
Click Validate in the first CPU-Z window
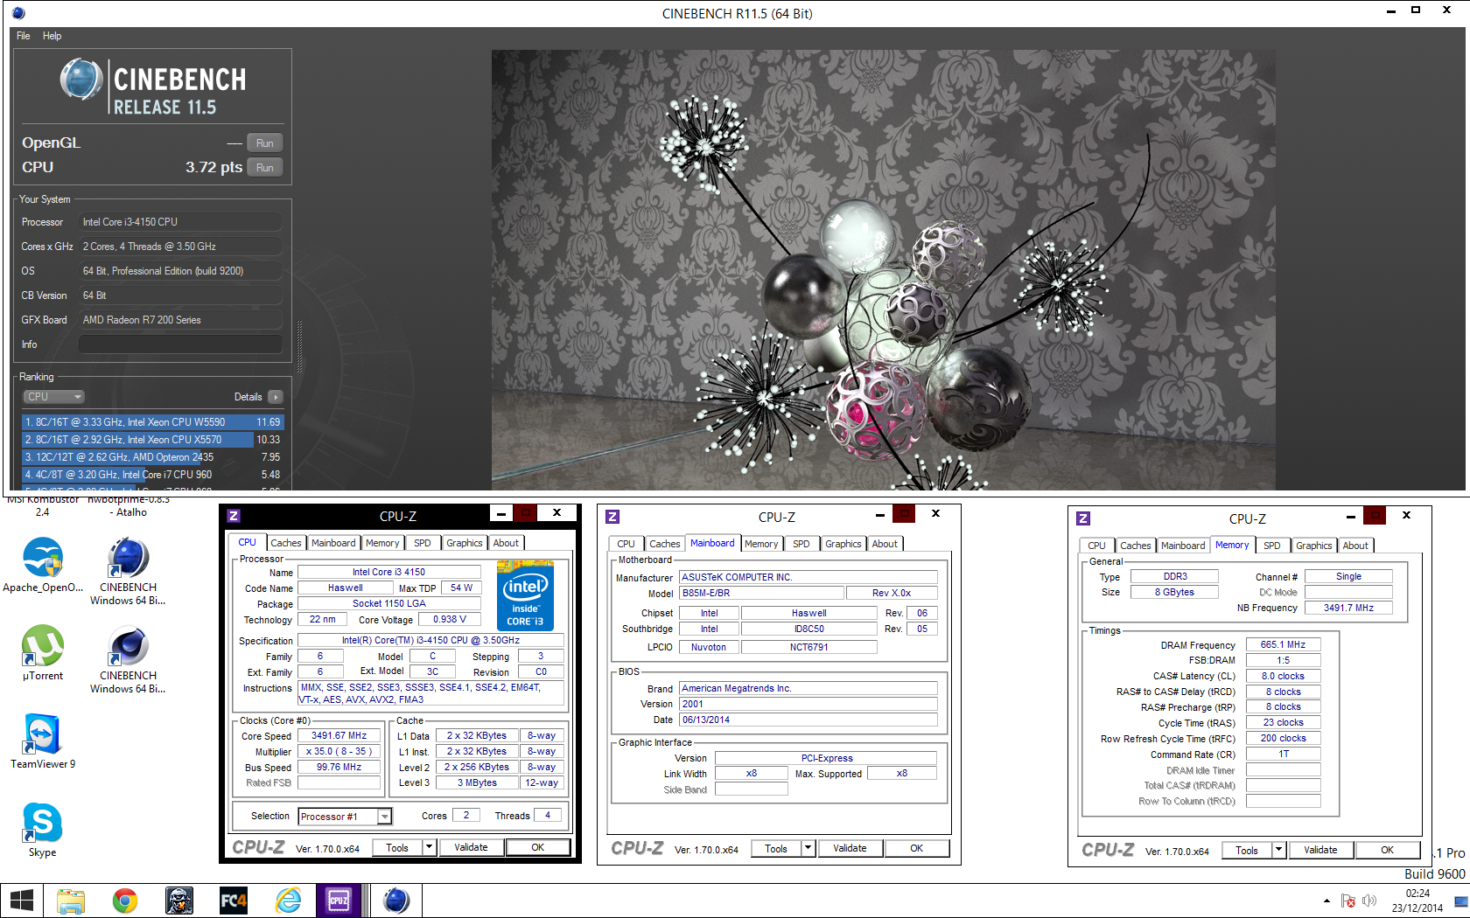tap(471, 847)
